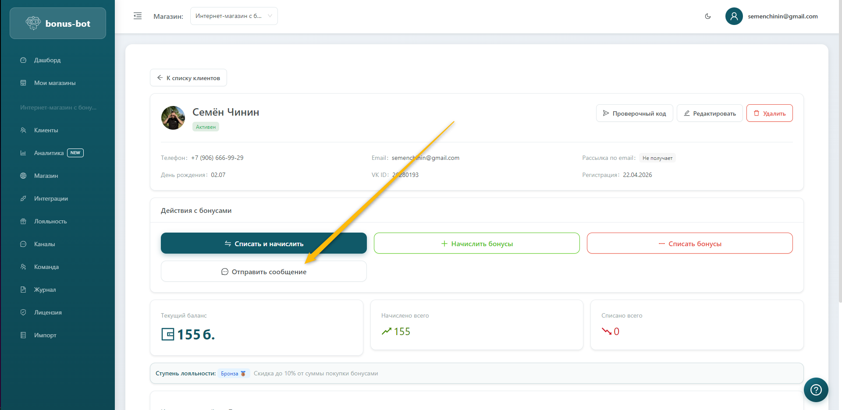The width and height of the screenshot is (842, 410).
Task: Toggle dark mode moon icon
Action: tap(707, 16)
